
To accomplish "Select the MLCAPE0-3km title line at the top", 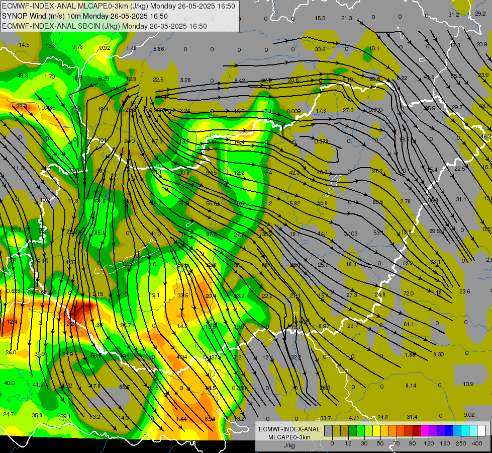I will pyautogui.click(x=119, y=6).
